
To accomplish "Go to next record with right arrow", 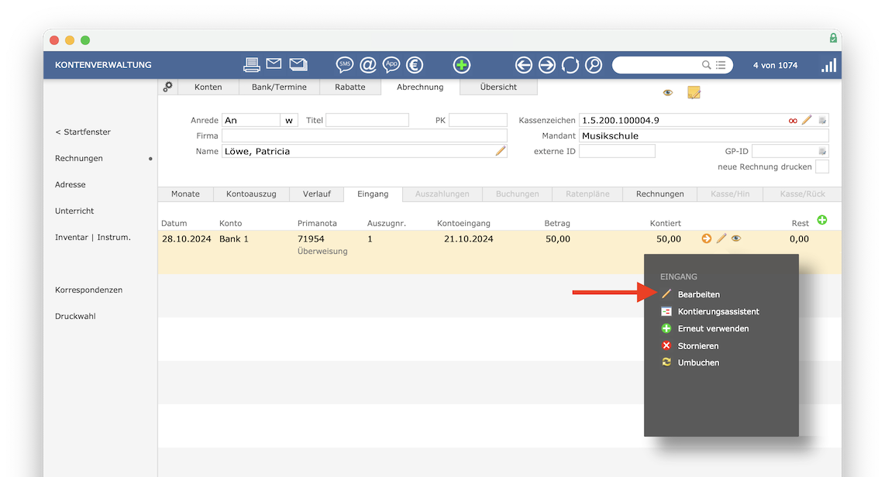I will click(x=547, y=65).
